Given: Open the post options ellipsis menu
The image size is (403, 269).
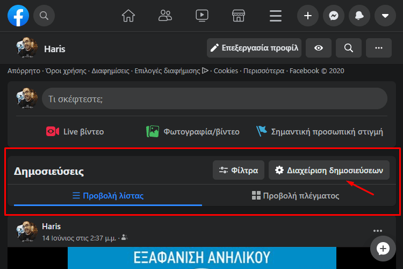Looking at the screenshot, I should pyautogui.click(x=378, y=231).
